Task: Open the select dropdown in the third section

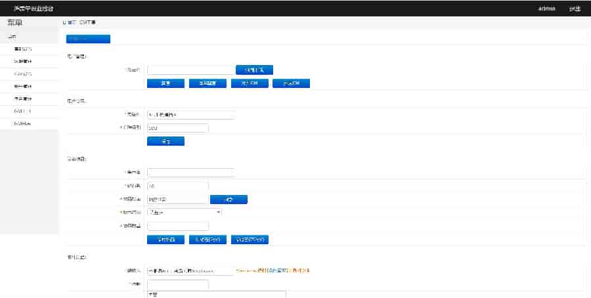Action: [x=185, y=212]
